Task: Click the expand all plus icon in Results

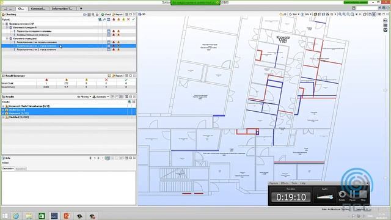Action: tap(112, 97)
